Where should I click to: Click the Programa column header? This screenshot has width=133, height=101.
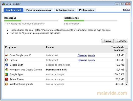[x=11, y=47]
